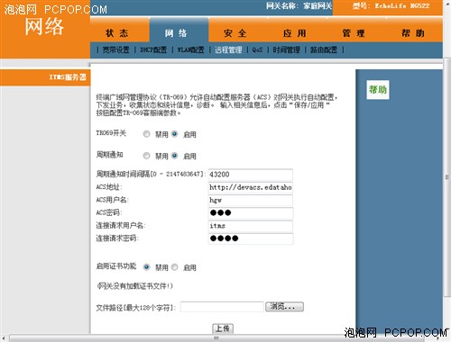Select the 远程管理 submenu

click(228, 49)
